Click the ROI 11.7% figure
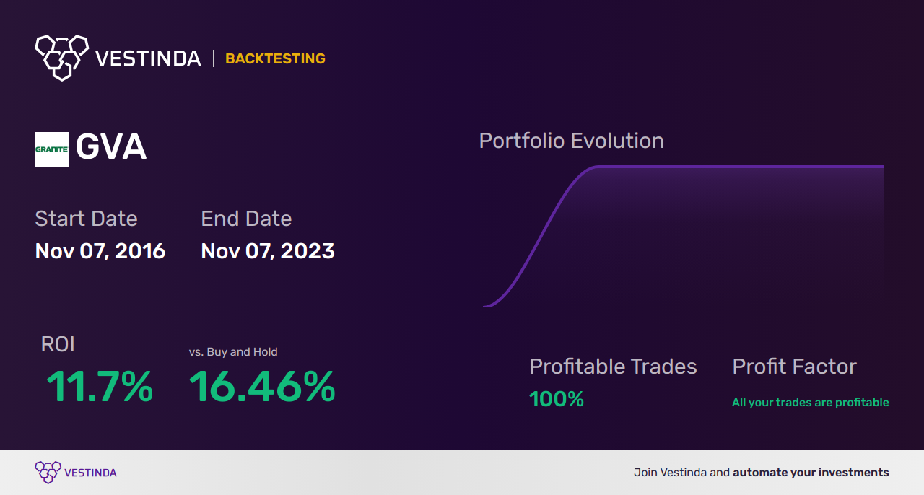The width and height of the screenshot is (924, 495). point(100,387)
